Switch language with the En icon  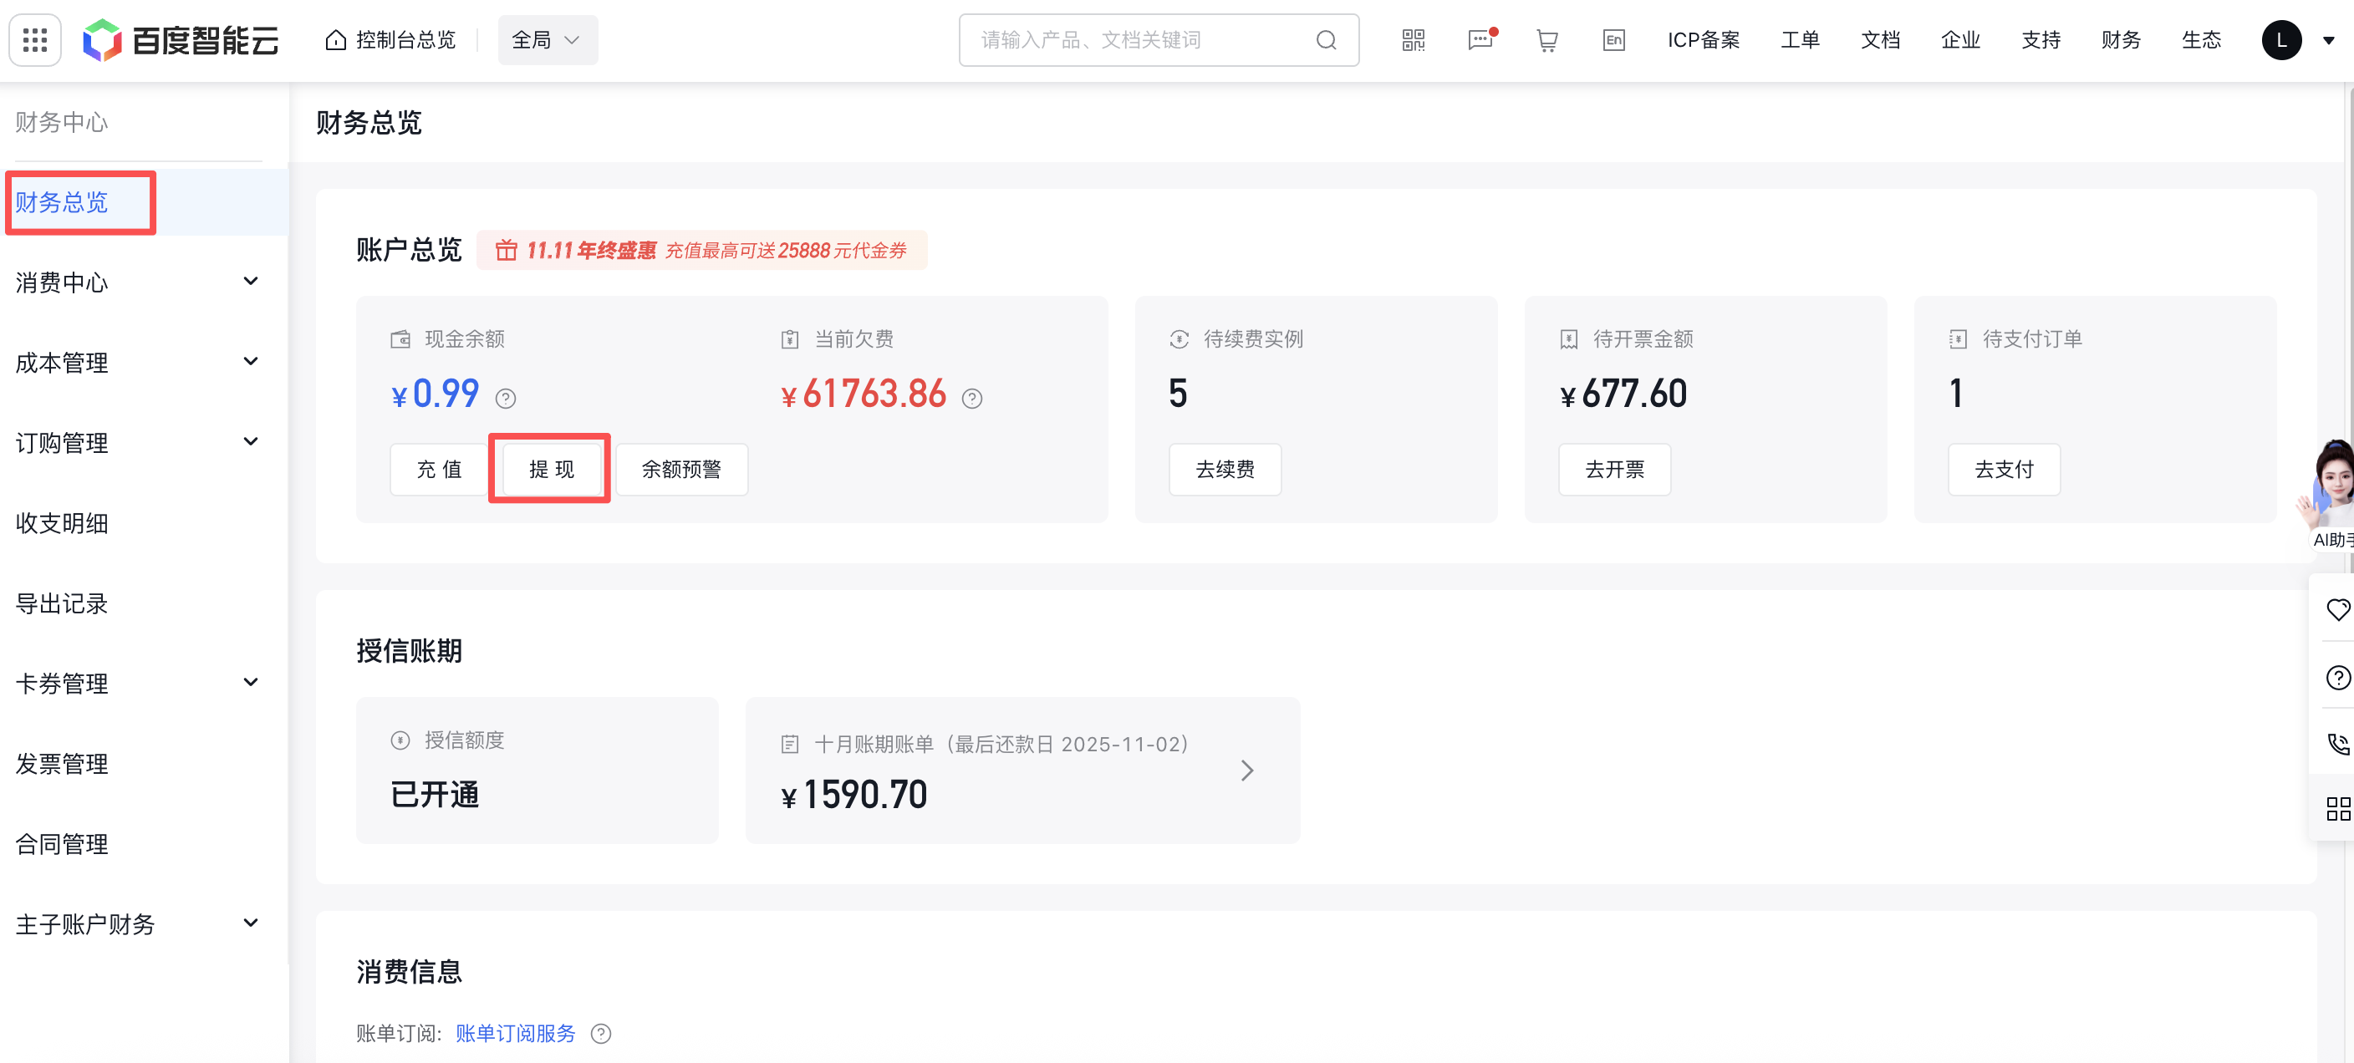tap(1613, 40)
